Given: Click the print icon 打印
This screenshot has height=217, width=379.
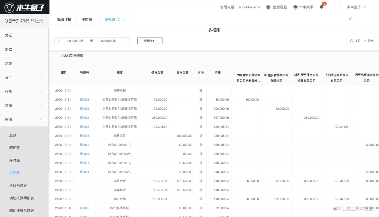Looking at the screenshot, I should coord(351,41).
